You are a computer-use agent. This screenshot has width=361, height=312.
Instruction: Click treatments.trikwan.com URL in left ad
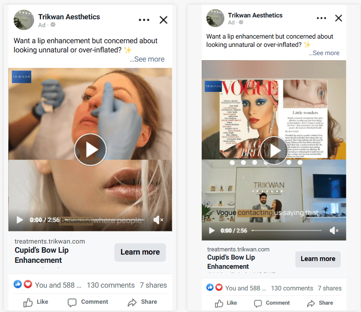50,241
